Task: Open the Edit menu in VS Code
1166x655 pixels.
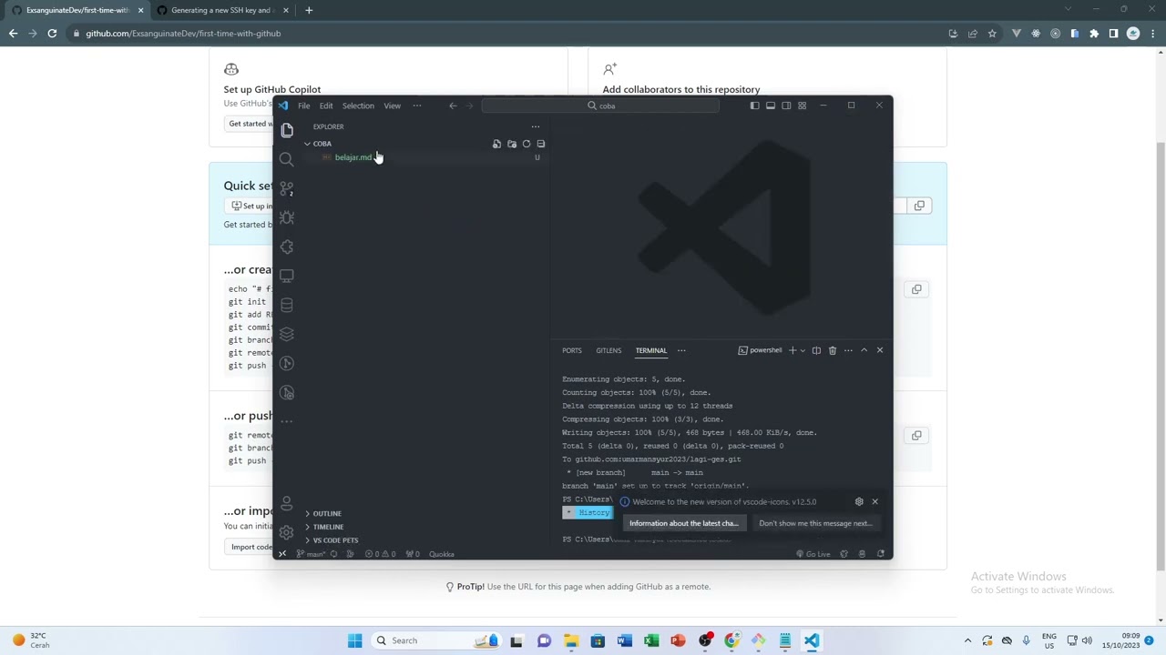Action: coord(326,106)
